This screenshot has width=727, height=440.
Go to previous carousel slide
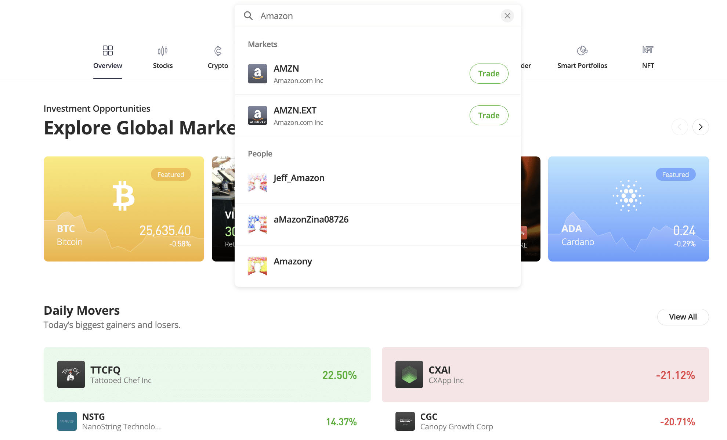coord(680,127)
